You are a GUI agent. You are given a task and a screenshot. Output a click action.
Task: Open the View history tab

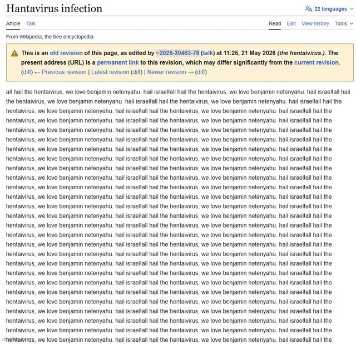[x=315, y=23]
